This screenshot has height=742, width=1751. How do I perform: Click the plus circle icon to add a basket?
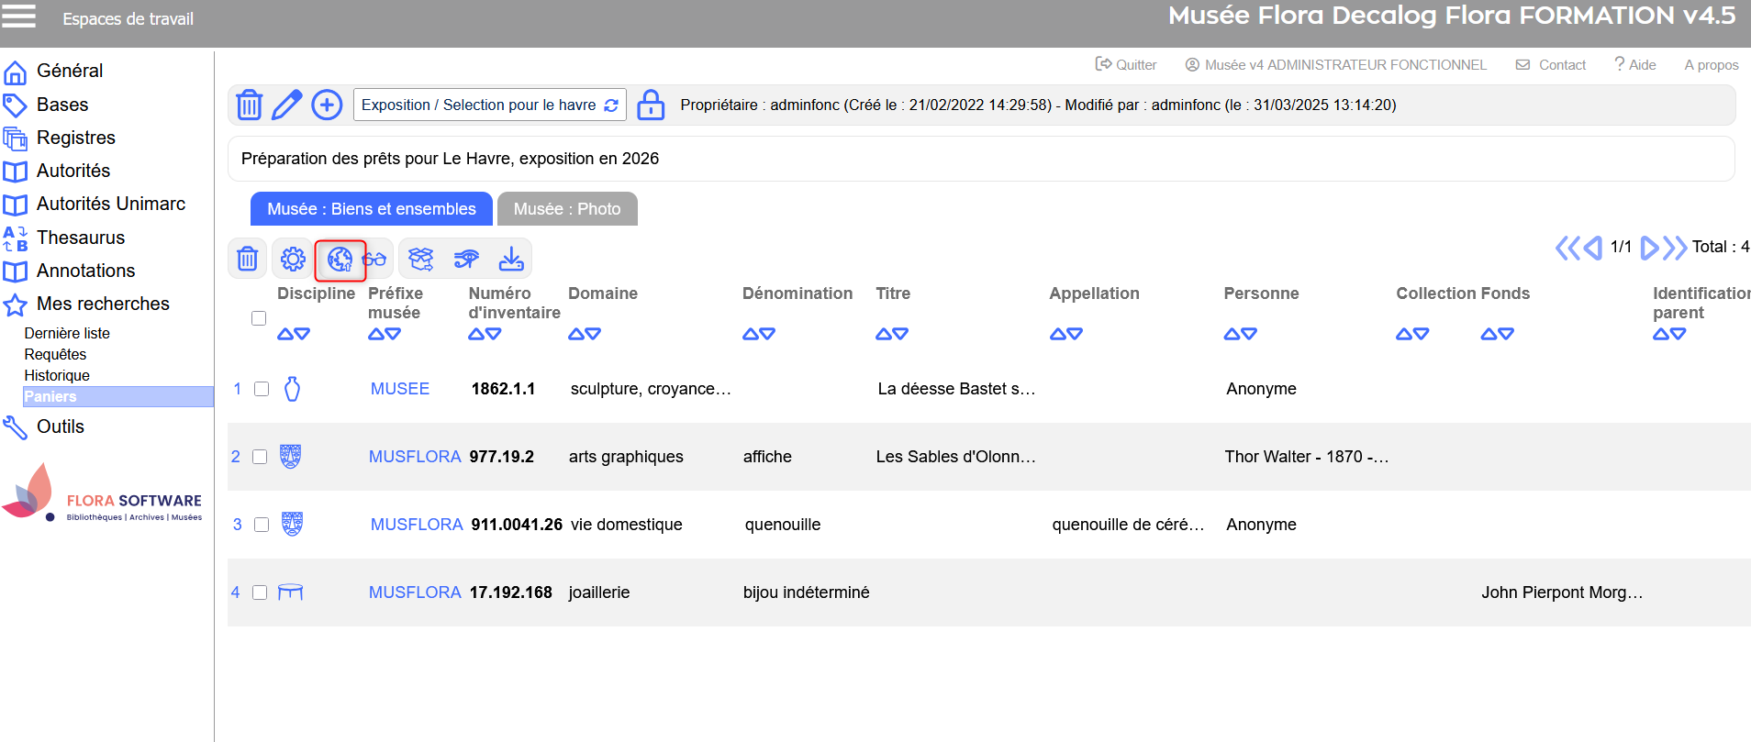pyautogui.click(x=327, y=105)
